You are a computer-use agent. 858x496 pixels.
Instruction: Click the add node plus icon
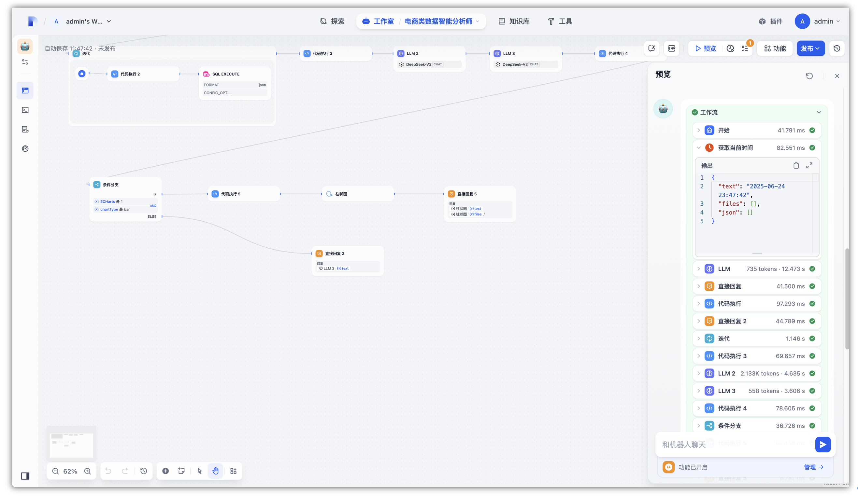[165, 471]
